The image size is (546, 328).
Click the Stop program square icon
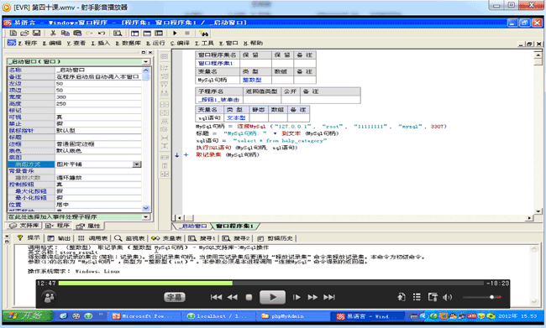187,33
